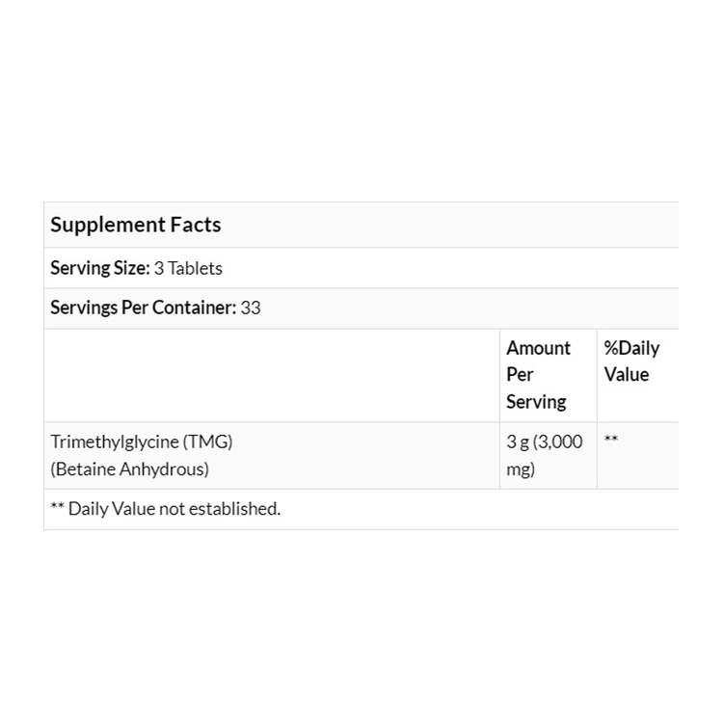Click the word Value in the header

pos(627,374)
